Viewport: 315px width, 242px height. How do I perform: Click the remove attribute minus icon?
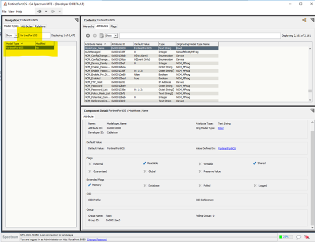tap(94, 35)
